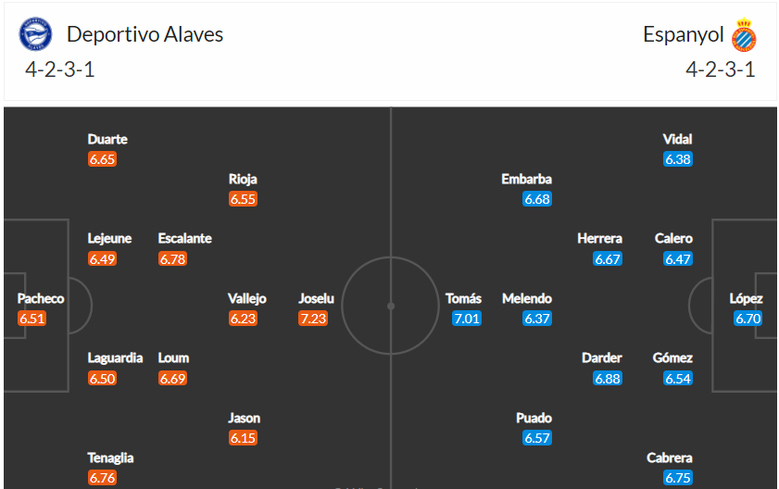Click goalkeeper Pacheco's name
779x489 pixels.
pyautogui.click(x=41, y=298)
